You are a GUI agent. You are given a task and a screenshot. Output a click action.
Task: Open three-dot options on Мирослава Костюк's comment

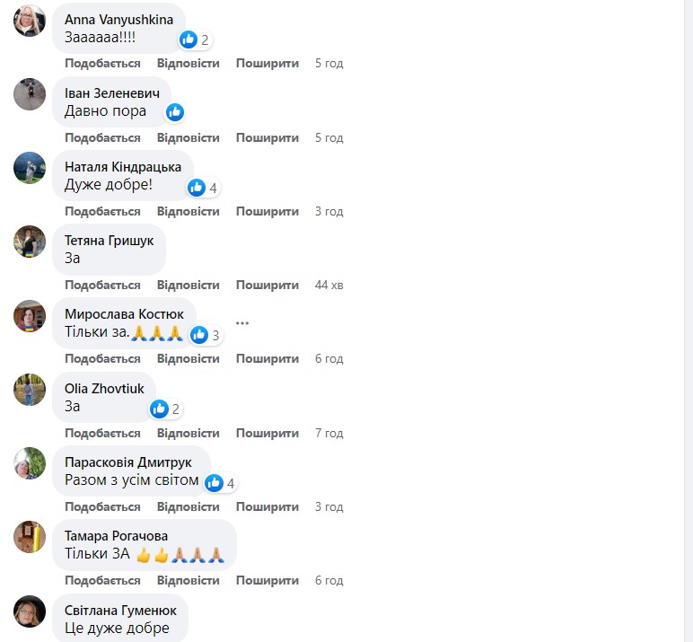pos(242,323)
